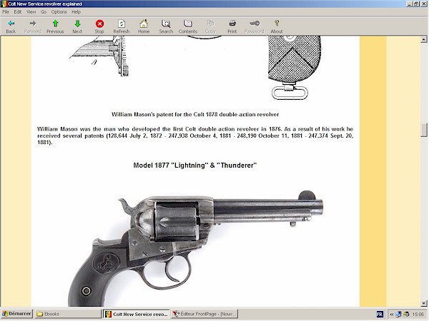Screen dimensions: 429x321
Task: Switch to the Éditeur FrontPage window
Action: 204,314
